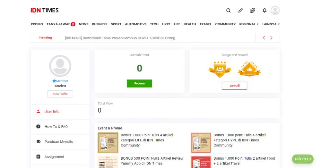Open the notification bell
321x168 pixels.
coord(265,11)
